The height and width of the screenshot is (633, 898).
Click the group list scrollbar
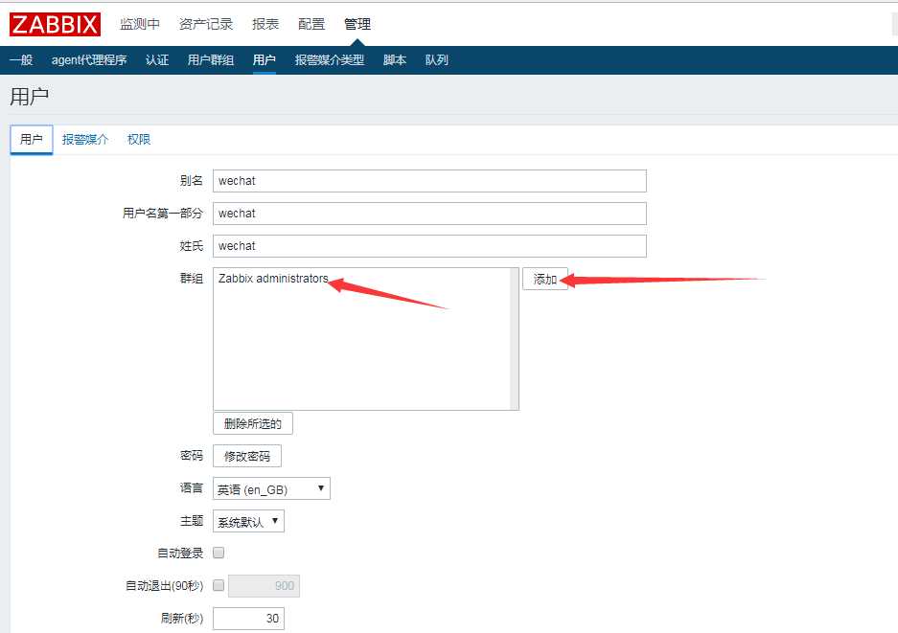(x=515, y=339)
